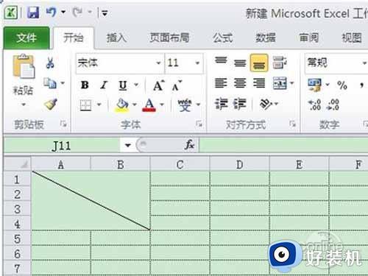Switch to the 数据 Data tab
Viewport: 368px width, 276px height.
coord(266,38)
